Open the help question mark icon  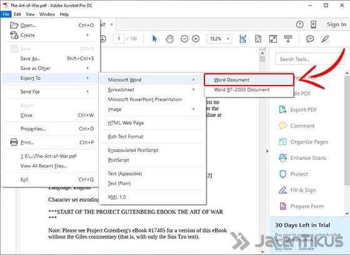pyautogui.click(x=299, y=24)
